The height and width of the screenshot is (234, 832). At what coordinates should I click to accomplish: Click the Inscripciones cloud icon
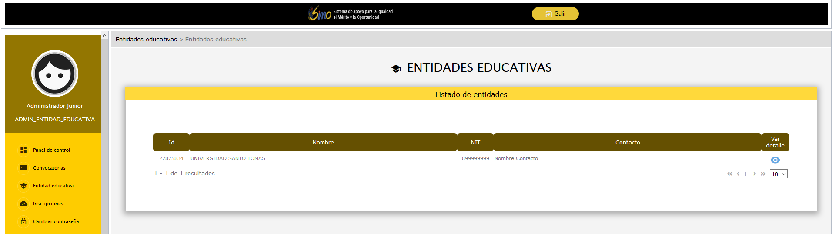pos(23,204)
